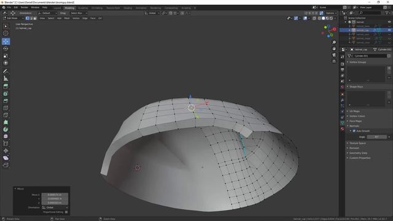Switch to the UV Editing workspace tab
This screenshot has width=393, height=221.
97,8
